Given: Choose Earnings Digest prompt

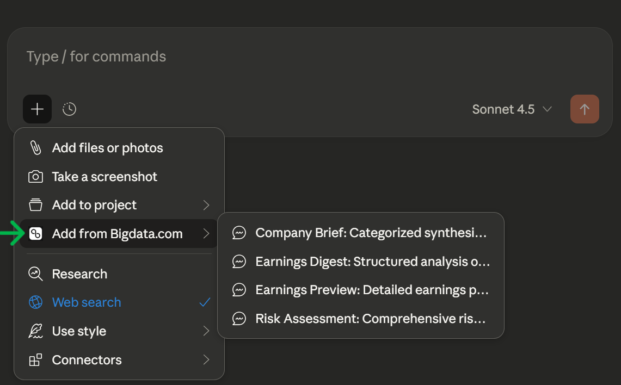Looking at the screenshot, I should [x=372, y=262].
